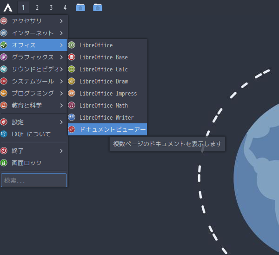279x255 pixels.
Task: Open the first folder icon in panel
Action: point(80,7)
